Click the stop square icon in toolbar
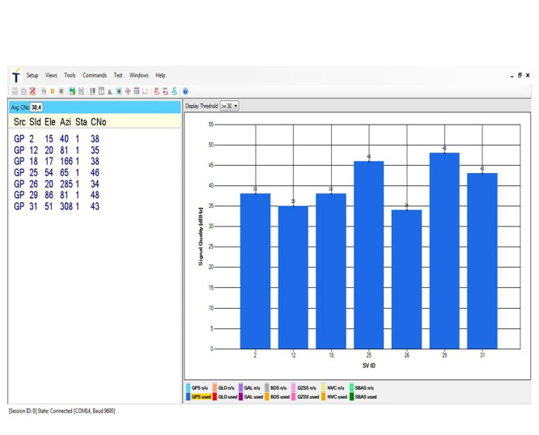 point(62,91)
